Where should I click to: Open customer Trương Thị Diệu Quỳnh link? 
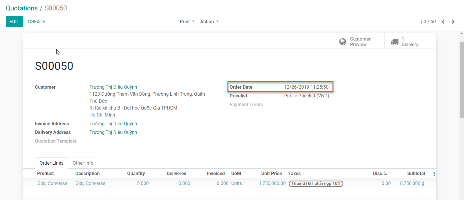click(113, 87)
